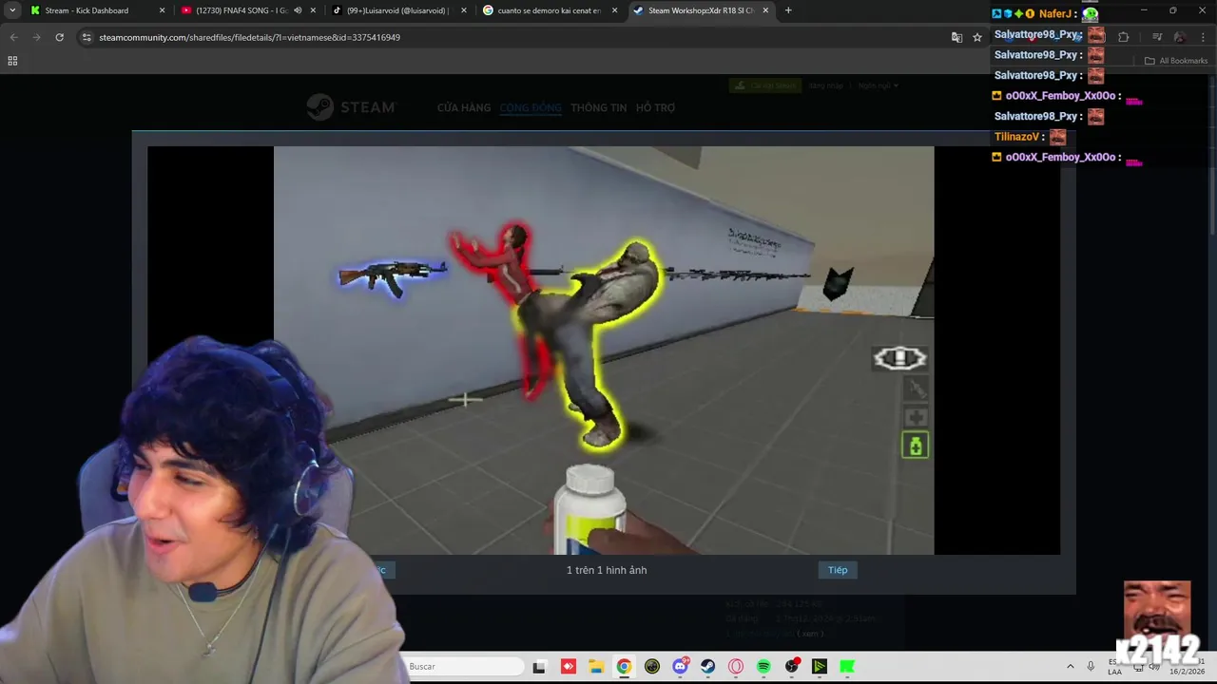
Task: Open File Explorer from the taskbar
Action: pyautogui.click(x=596, y=667)
